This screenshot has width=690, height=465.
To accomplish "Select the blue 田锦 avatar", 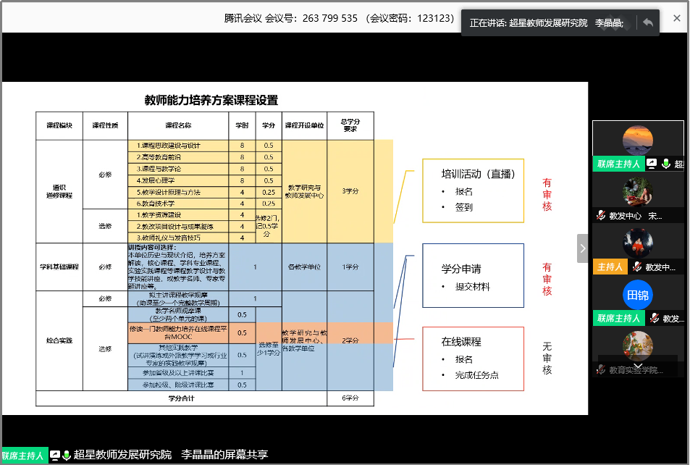I will 638,295.
